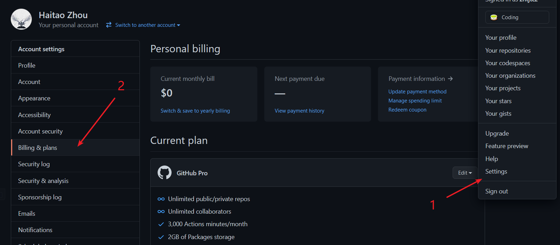Go to Emails settings

pos(75,213)
